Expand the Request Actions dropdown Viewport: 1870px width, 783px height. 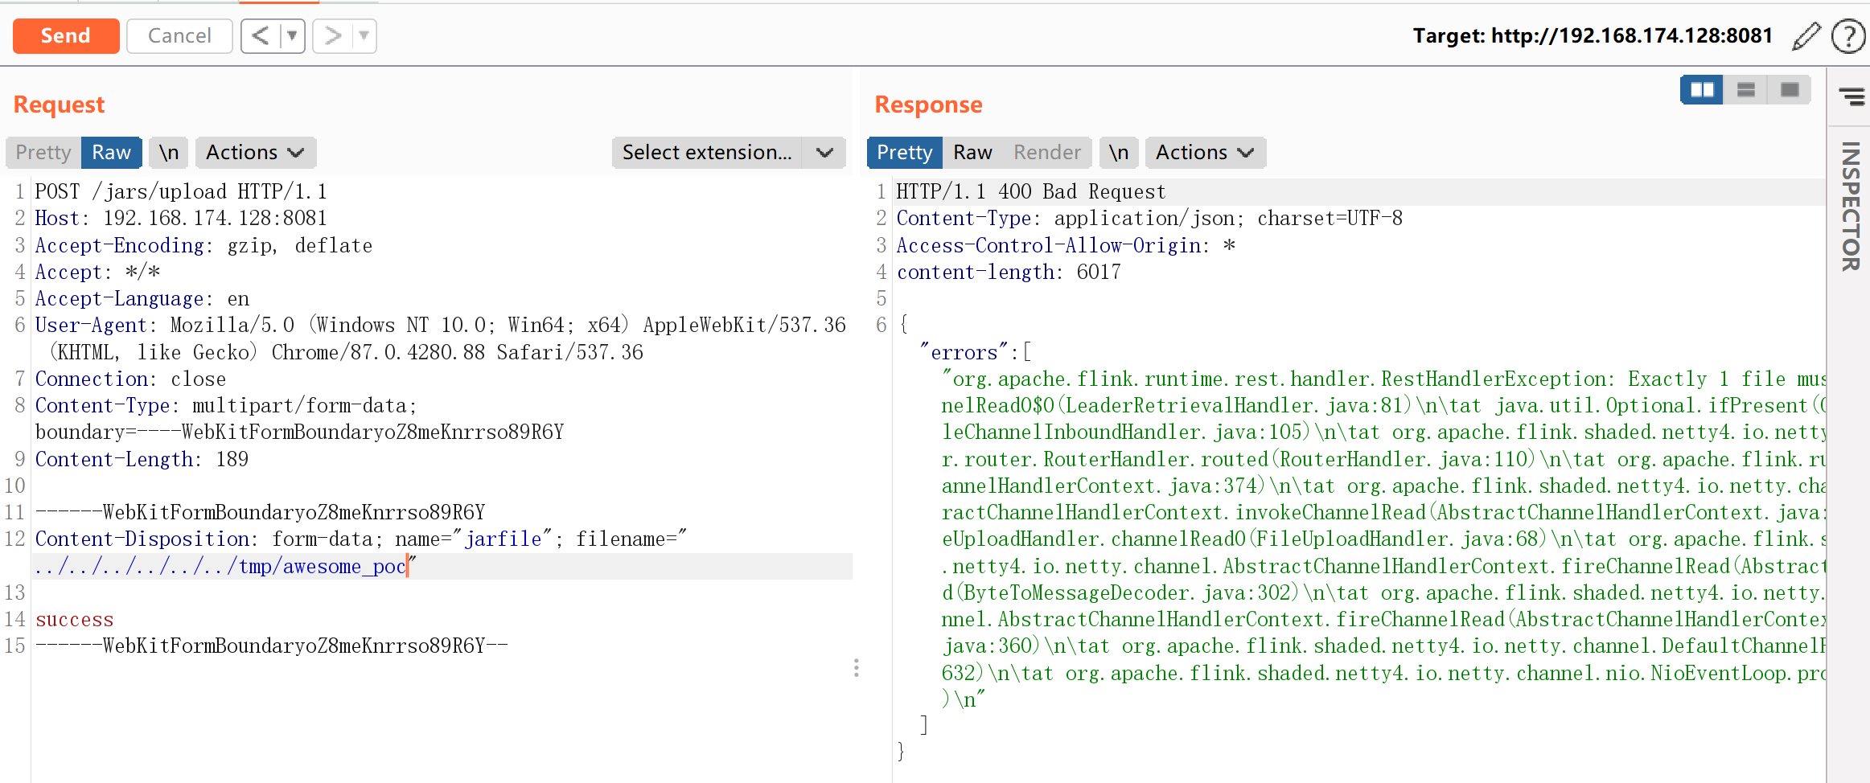(255, 153)
